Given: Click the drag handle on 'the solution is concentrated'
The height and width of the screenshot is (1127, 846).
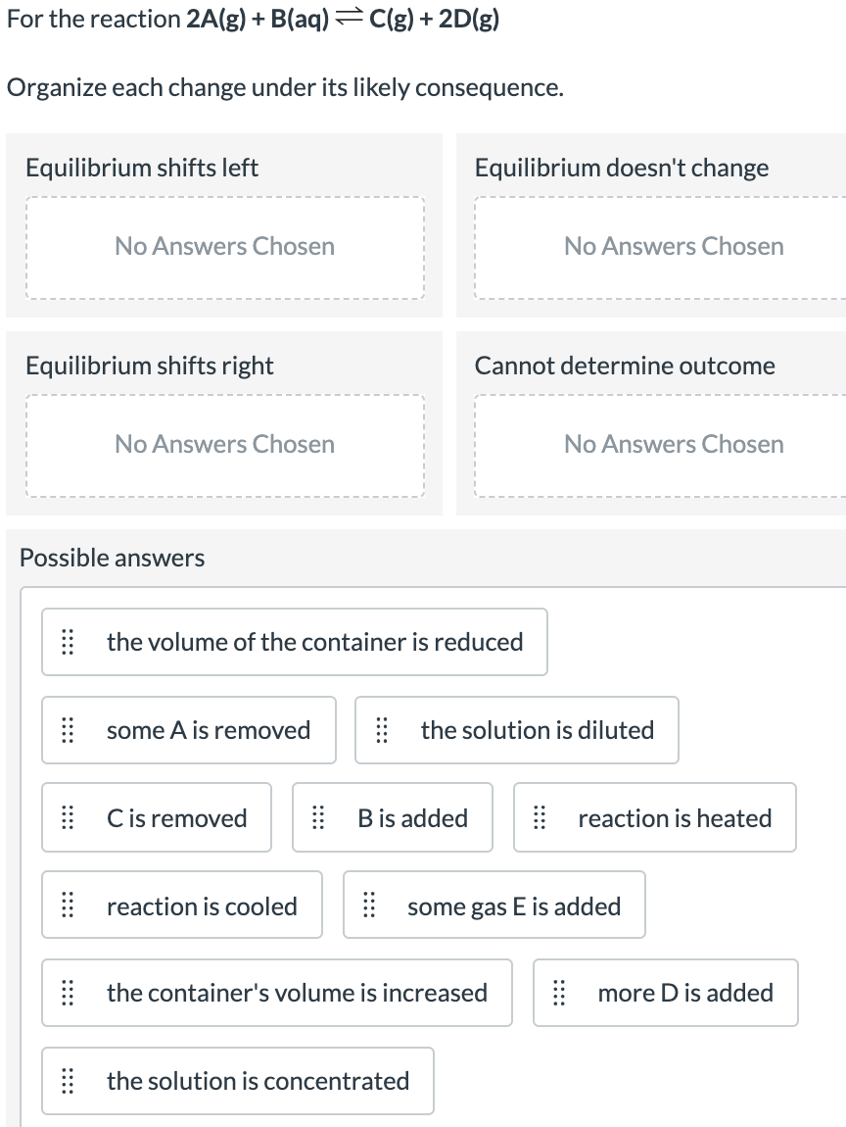Looking at the screenshot, I should click(x=68, y=1081).
